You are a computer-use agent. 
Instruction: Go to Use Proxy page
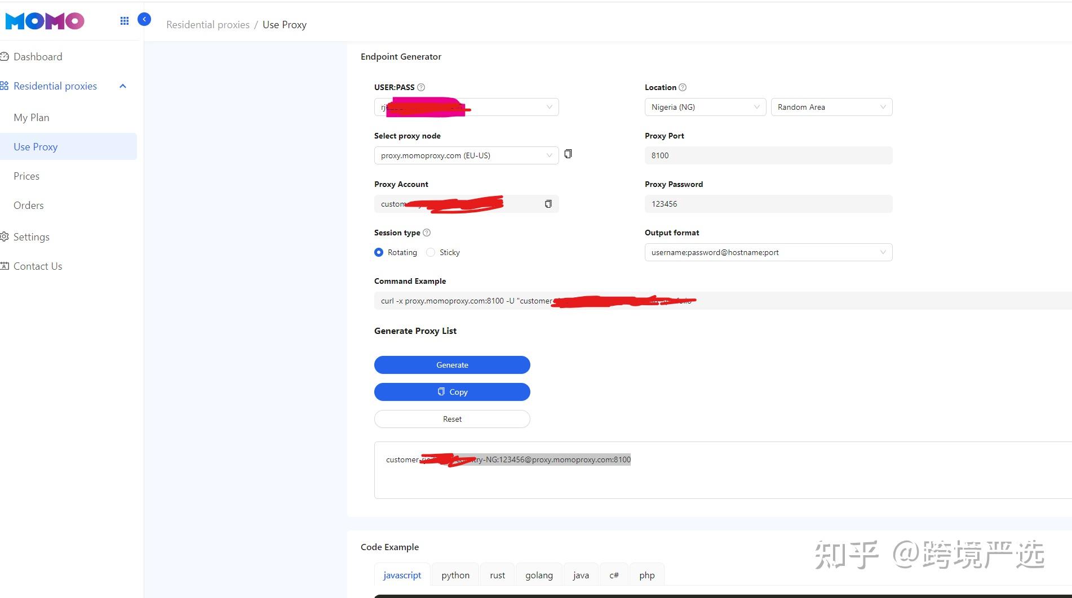pos(68,146)
